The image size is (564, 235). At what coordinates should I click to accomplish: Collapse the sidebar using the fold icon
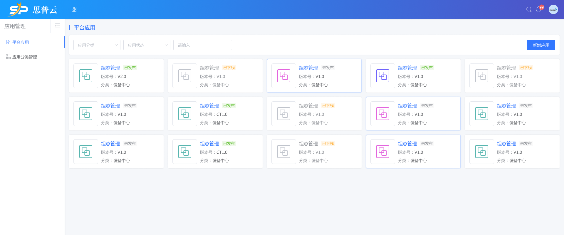pos(58,26)
